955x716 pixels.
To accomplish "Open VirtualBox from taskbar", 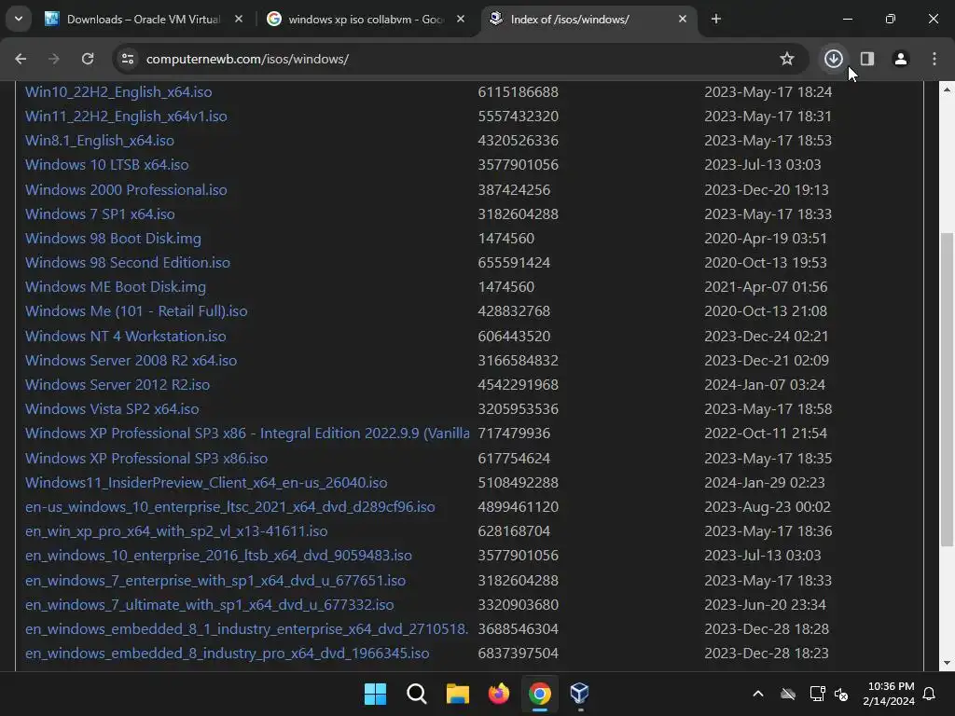I will pos(580,693).
